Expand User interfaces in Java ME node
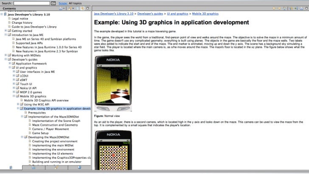 click(x=14, y=72)
